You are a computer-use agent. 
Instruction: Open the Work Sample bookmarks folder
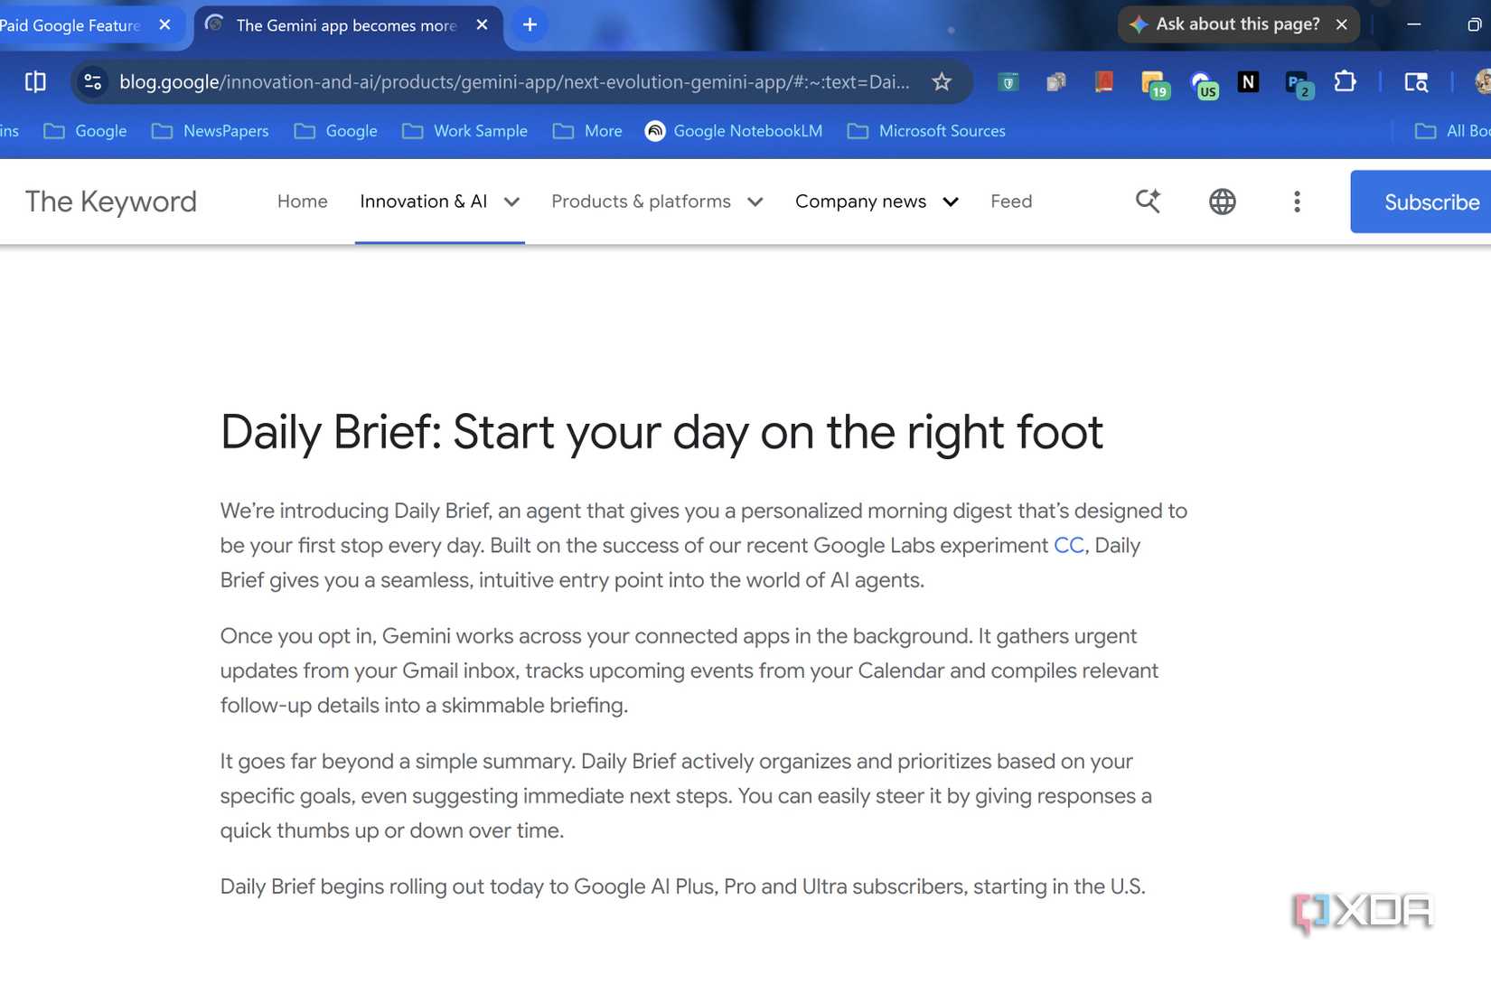[x=465, y=131]
